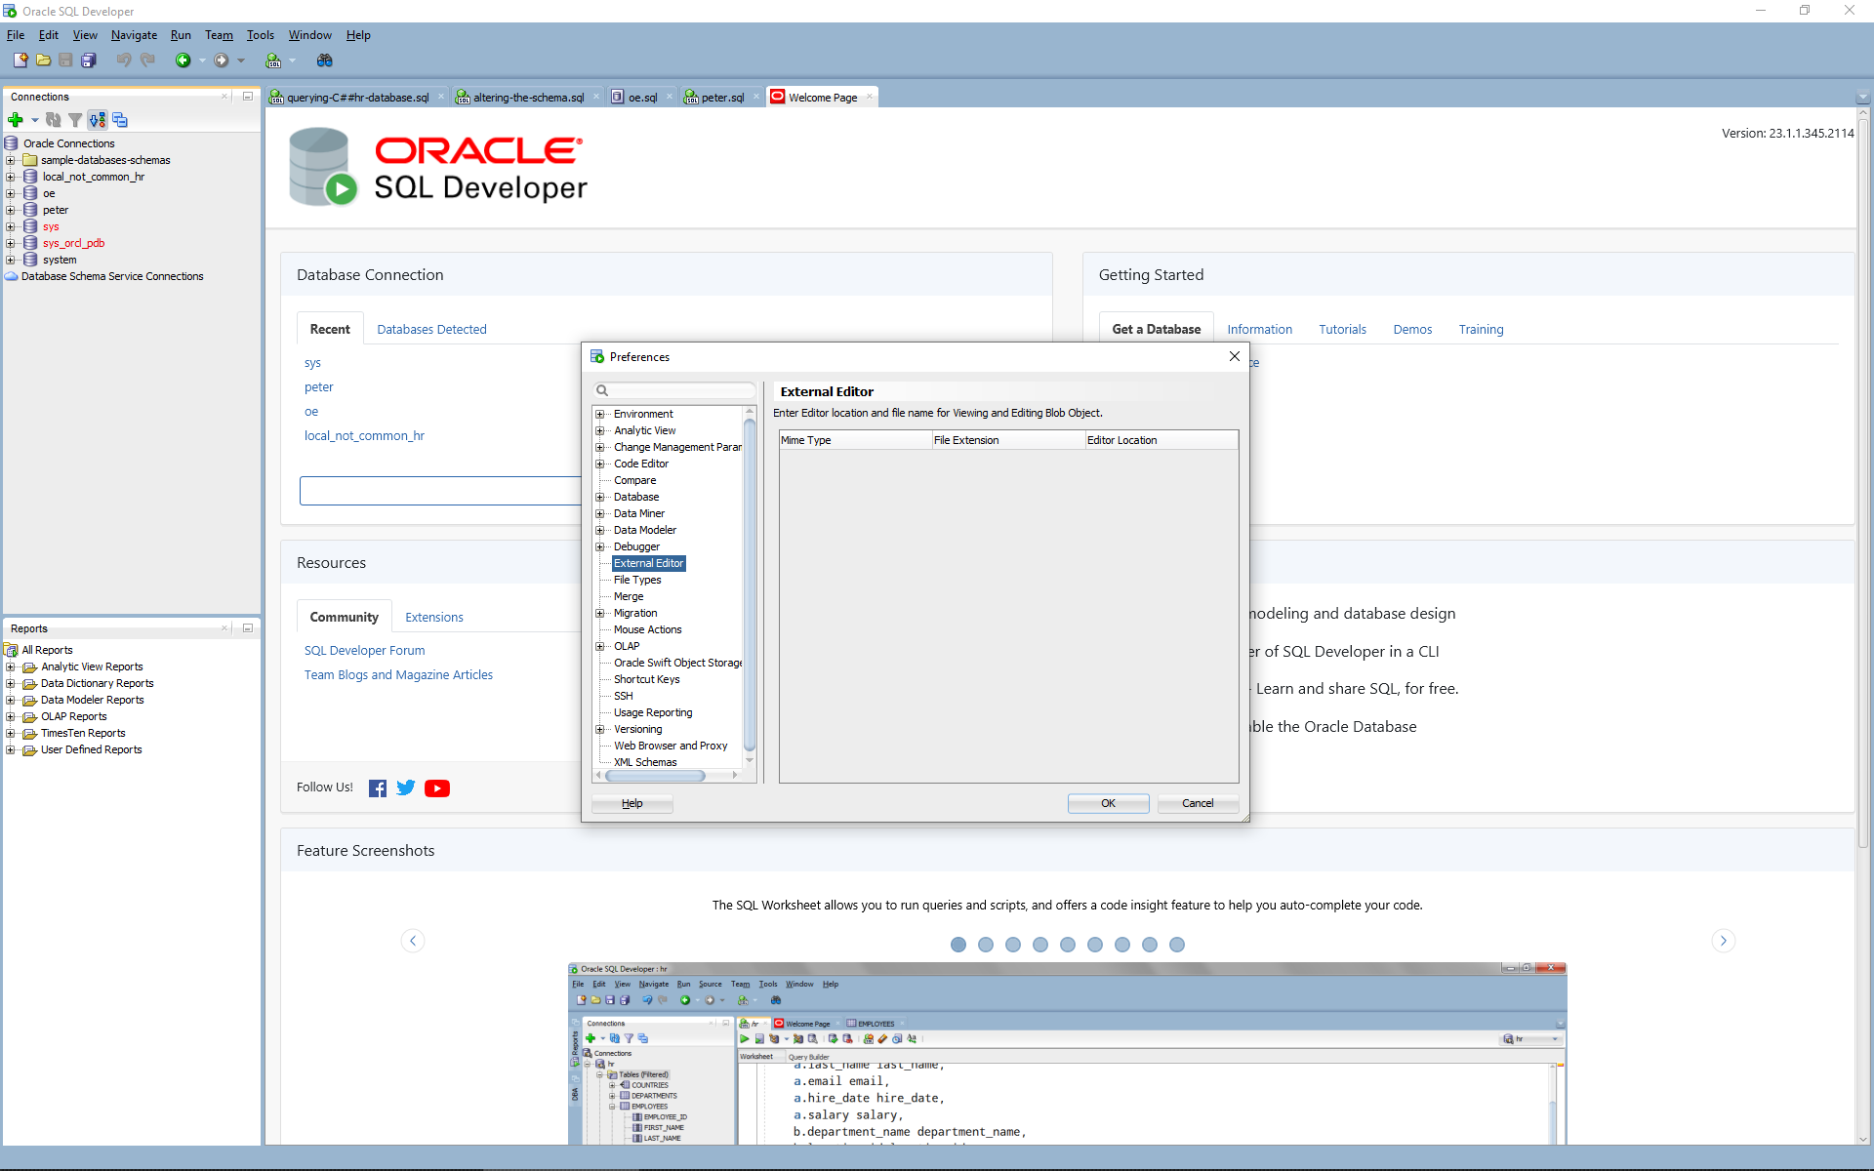Expand the Versioning preferences node

600,729
